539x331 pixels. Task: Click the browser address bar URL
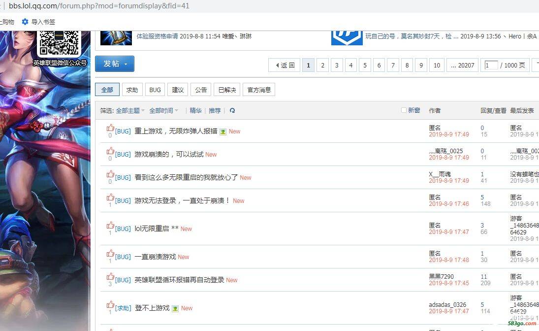pyautogui.click(x=99, y=6)
